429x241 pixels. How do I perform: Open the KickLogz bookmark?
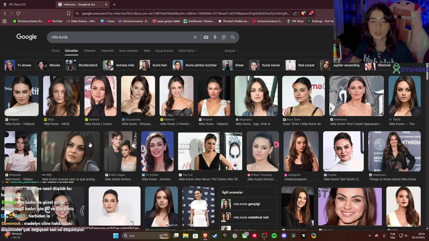[x=320, y=21]
